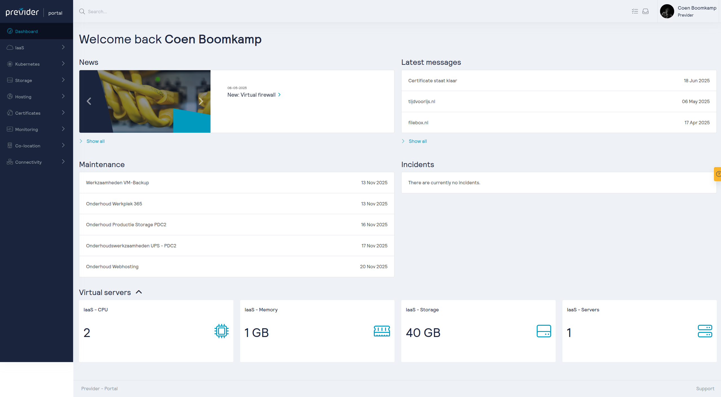
Task: Click Coen Boomkamp profile avatar
Action: pos(667,12)
